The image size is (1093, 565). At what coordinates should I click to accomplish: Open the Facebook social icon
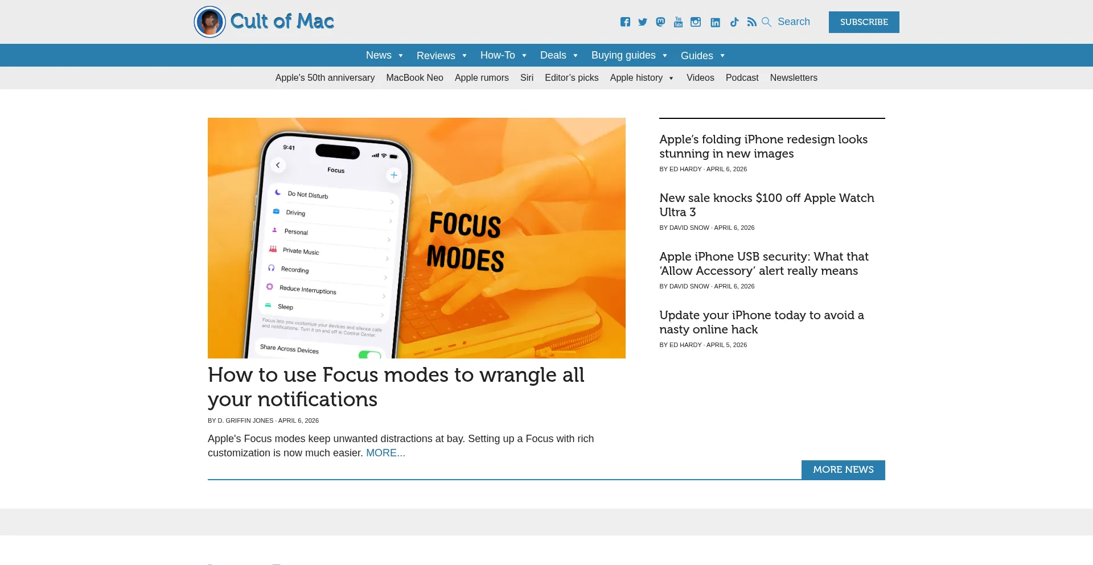click(x=625, y=22)
